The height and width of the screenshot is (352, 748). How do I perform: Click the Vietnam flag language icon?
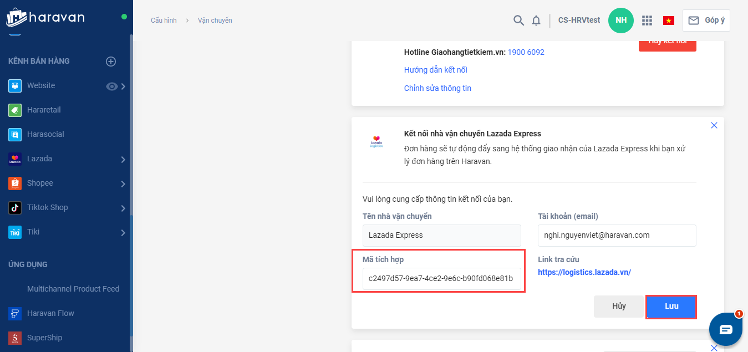coord(669,21)
